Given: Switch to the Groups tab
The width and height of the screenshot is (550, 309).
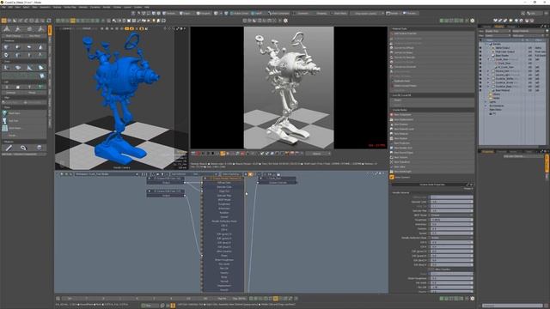Looking at the screenshot, I should click(511, 26).
